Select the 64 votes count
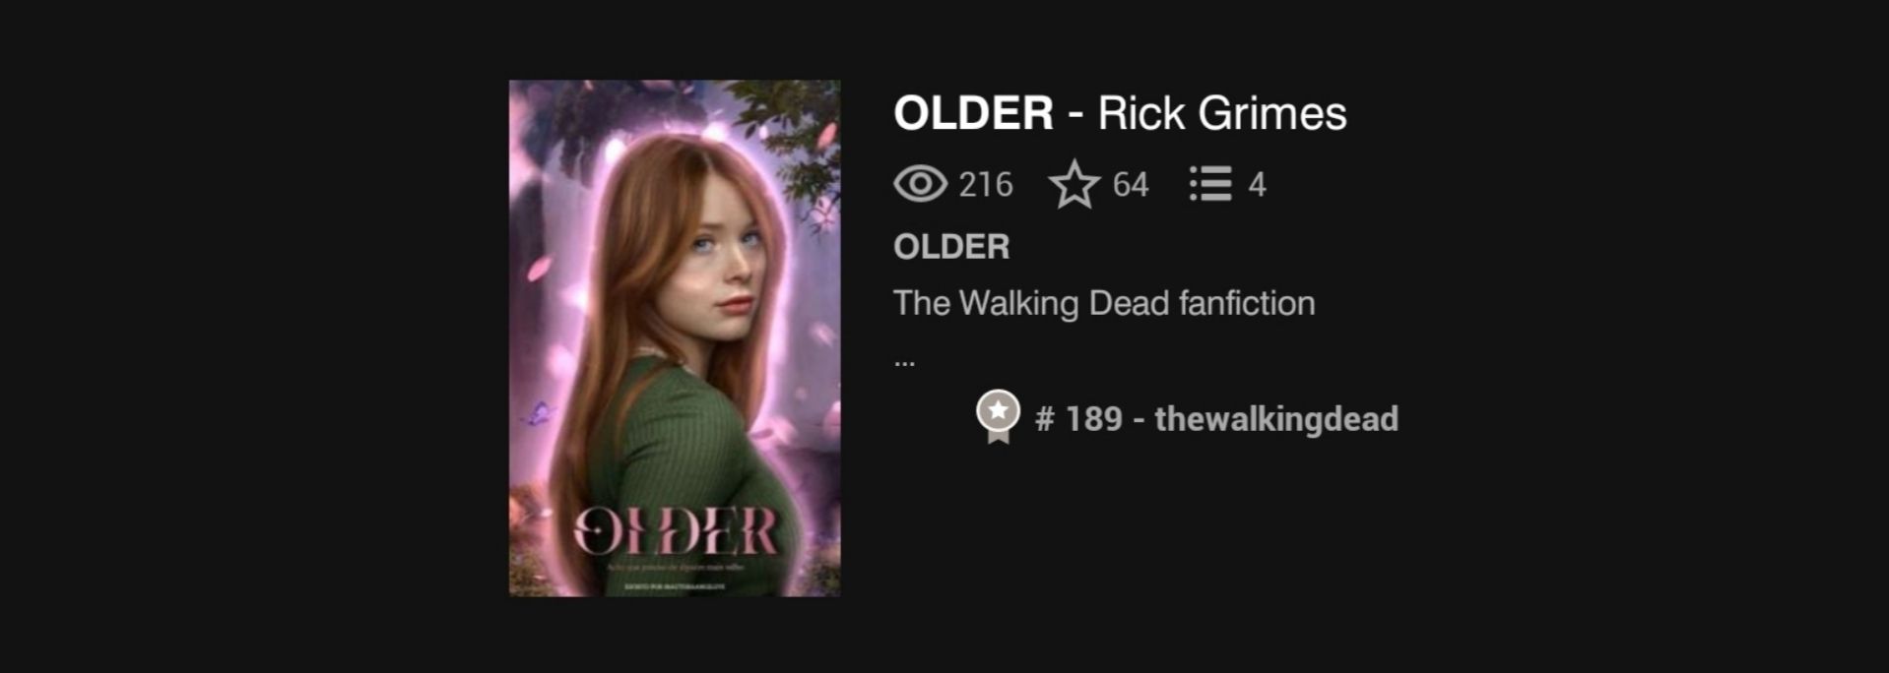Viewport: 1889px width, 673px height. pyautogui.click(x=1131, y=185)
